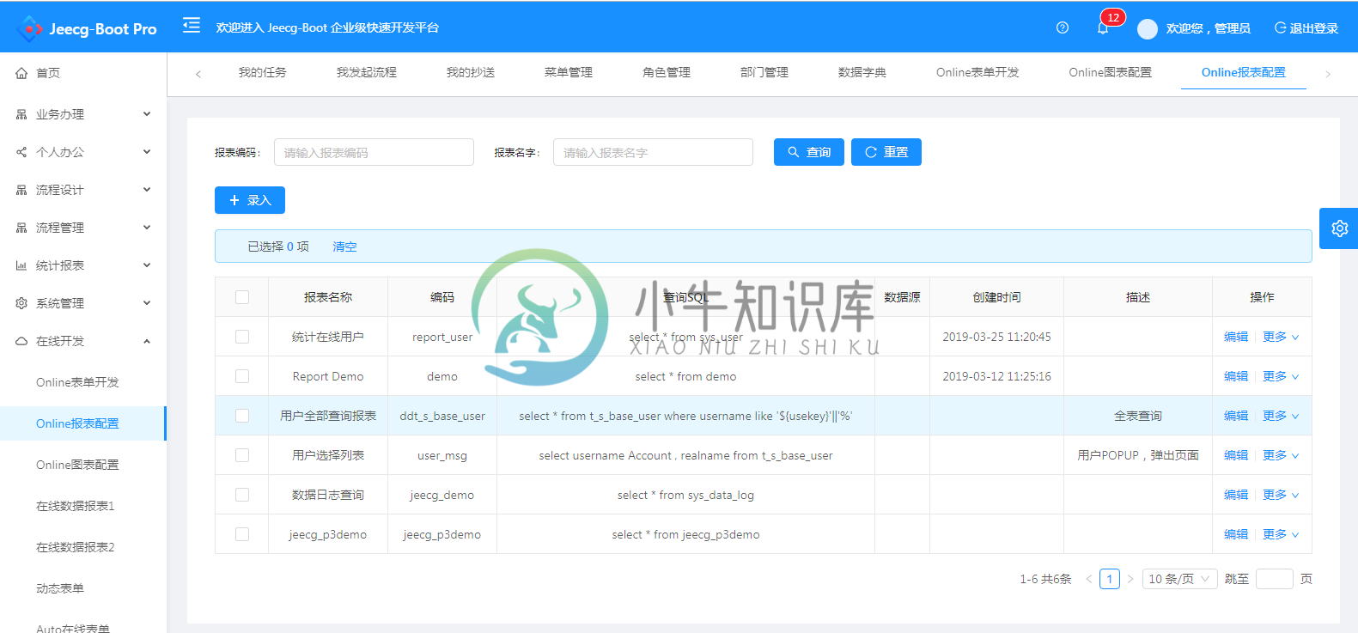Click the 跳至 page number input

(1275, 579)
